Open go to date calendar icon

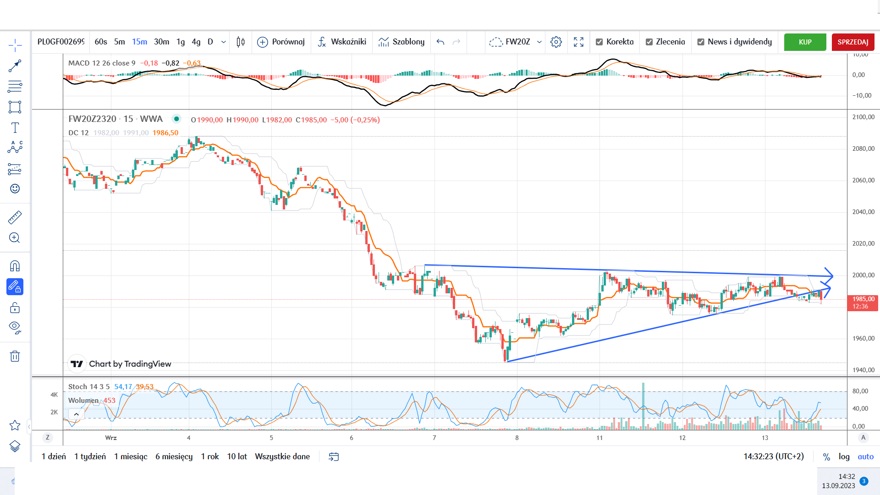point(334,456)
